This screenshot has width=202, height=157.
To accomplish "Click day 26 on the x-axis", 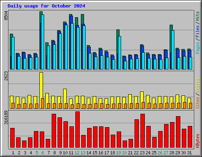I will tap(160, 153).
